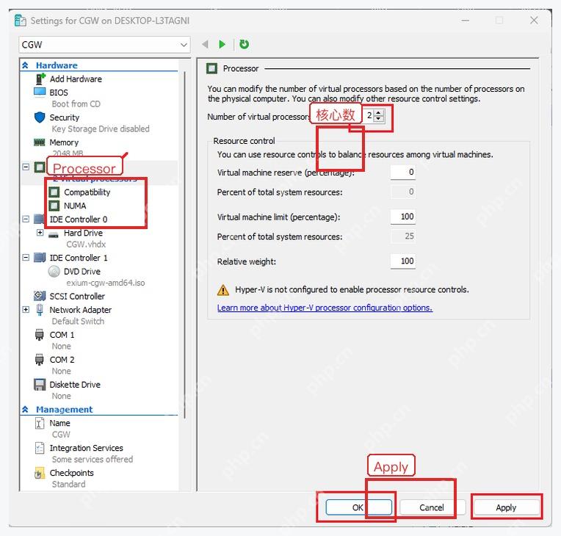Close the settings window
This screenshot has height=536, width=561.
pos(534,21)
